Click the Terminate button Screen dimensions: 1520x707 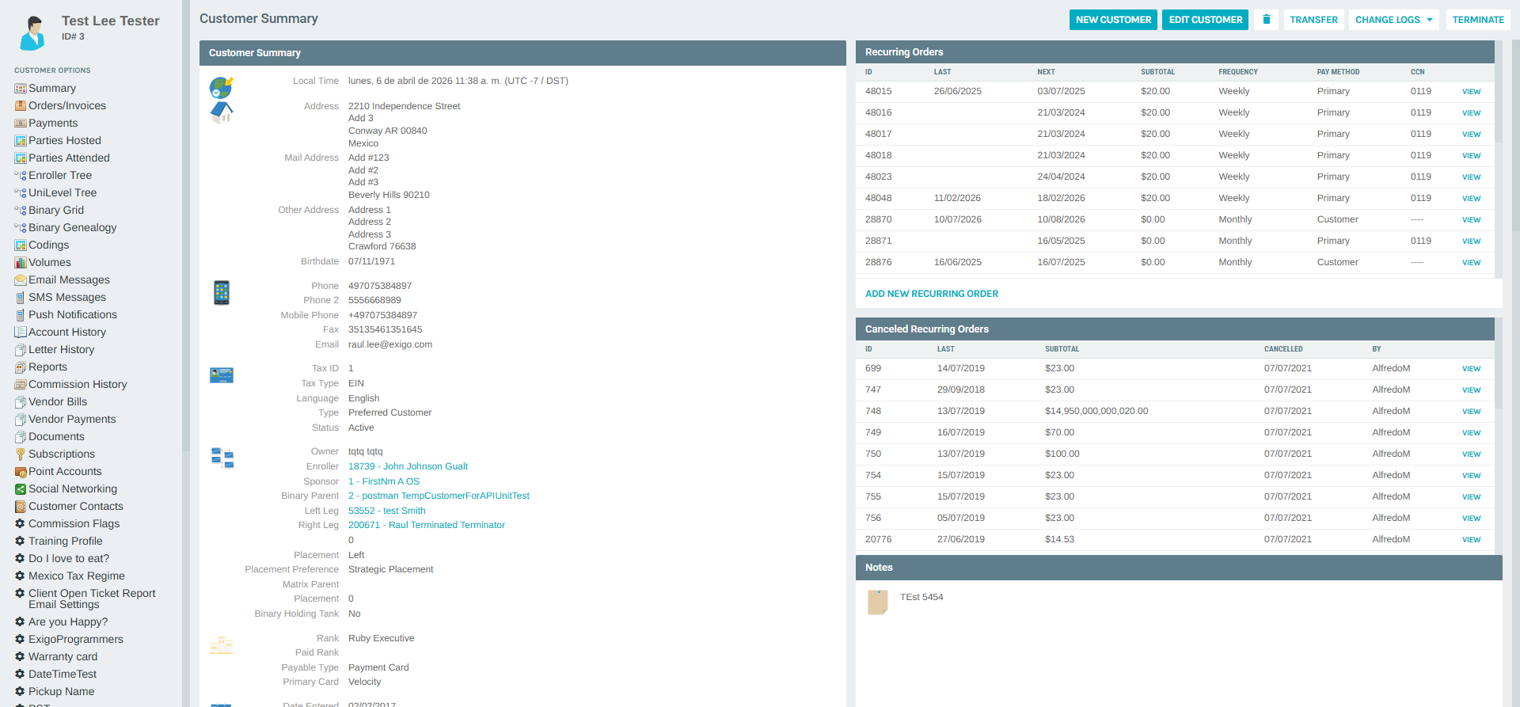tap(1478, 20)
